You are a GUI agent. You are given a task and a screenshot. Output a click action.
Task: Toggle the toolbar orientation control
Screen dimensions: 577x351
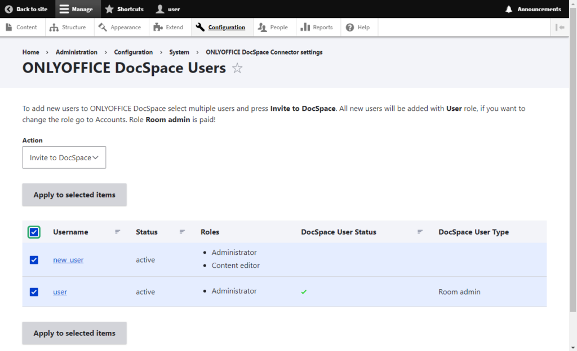(560, 27)
